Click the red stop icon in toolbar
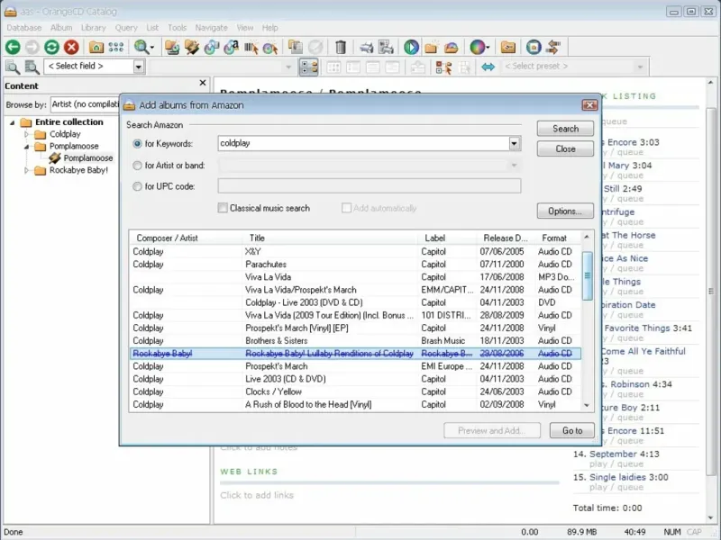Screen dimensions: 721x540 [x=71, y=47]
